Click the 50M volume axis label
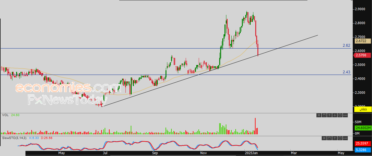Screen dimensions: 372x156 pos(358,122)
